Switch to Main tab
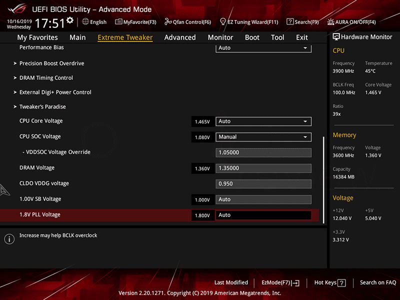 click(77, 37)
